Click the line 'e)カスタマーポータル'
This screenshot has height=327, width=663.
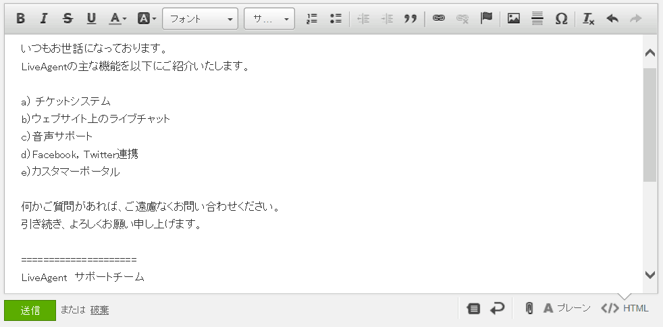click(x=71, y=172)
